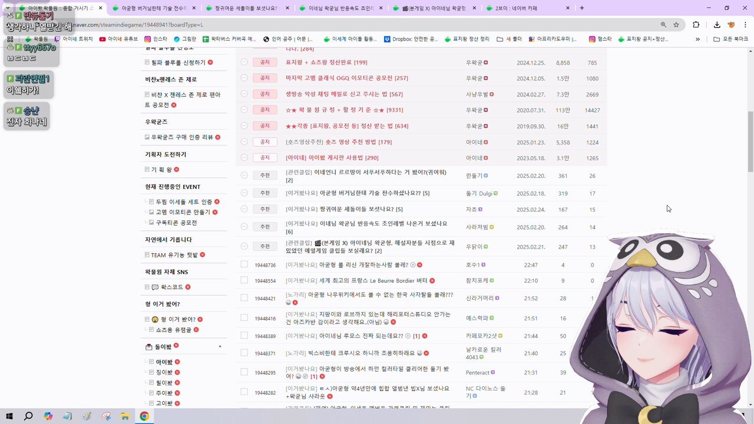Collapse the 돌이봤 menu section arrow

pos(220,346)
